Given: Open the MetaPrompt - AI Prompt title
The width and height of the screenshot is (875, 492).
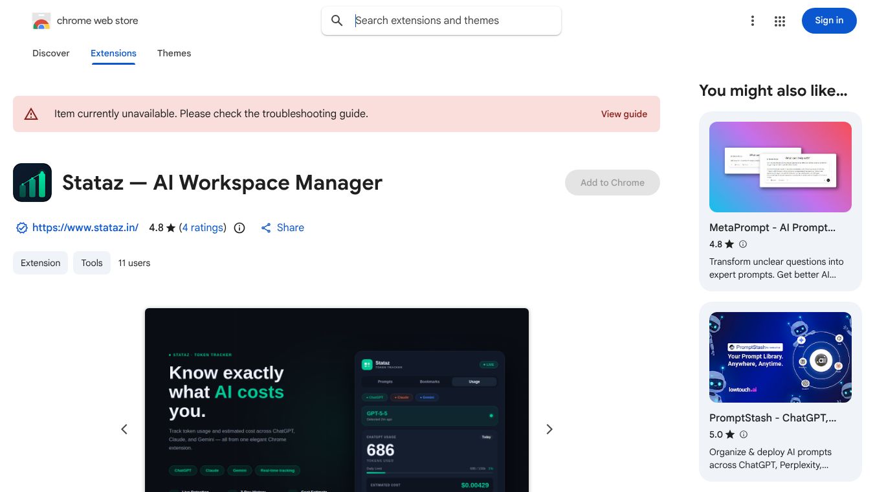Looking at the screenshot, I should [x=772, y=228].
